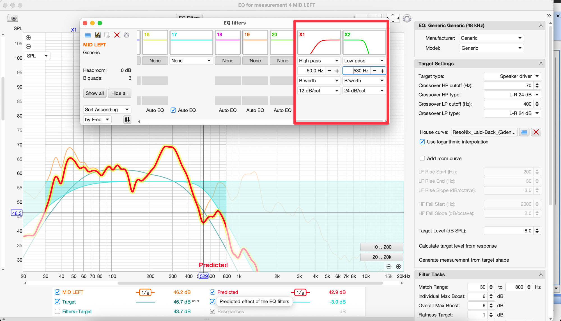Collapse the Target Settings section
561x321 pixels.
(x=541, y=64)
